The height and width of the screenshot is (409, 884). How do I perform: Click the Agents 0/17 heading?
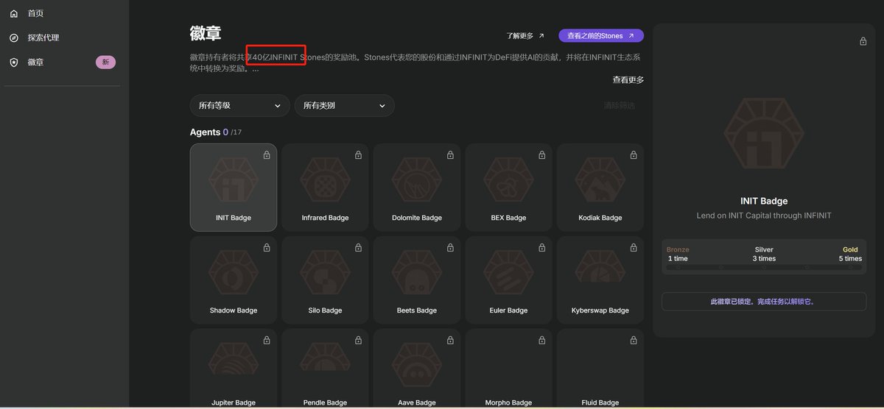(216, 132)
